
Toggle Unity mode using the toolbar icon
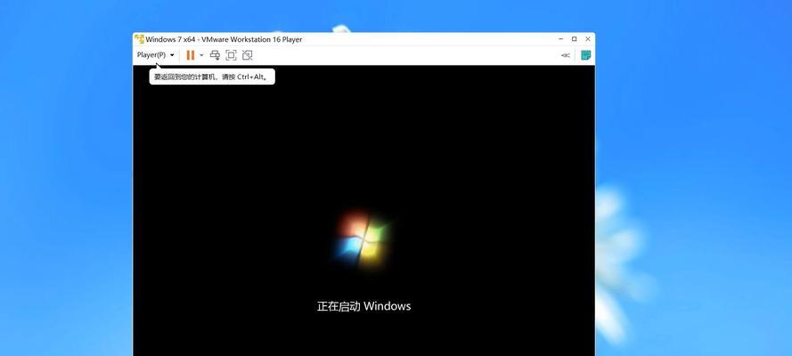click(x=247, y=55)
